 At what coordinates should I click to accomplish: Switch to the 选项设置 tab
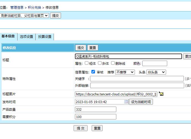point(26,37)
